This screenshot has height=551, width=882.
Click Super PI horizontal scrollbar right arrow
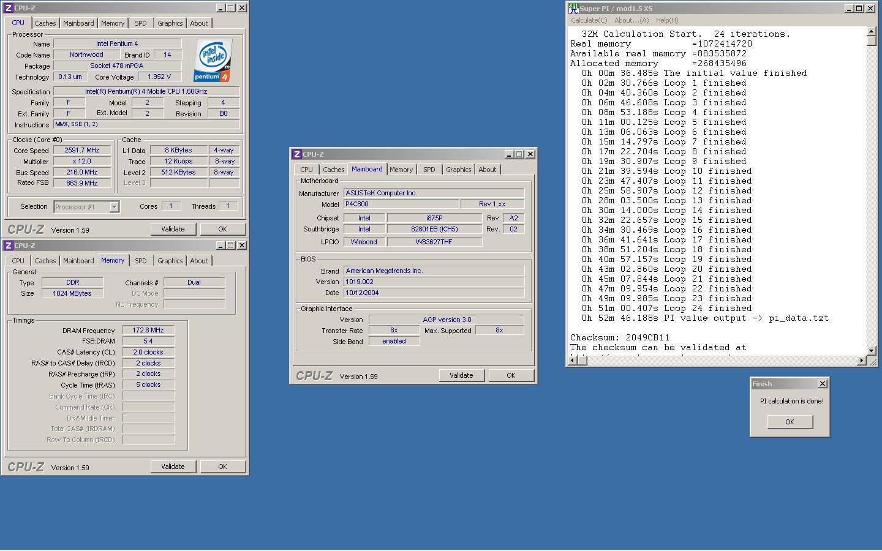tap(861, 360)
